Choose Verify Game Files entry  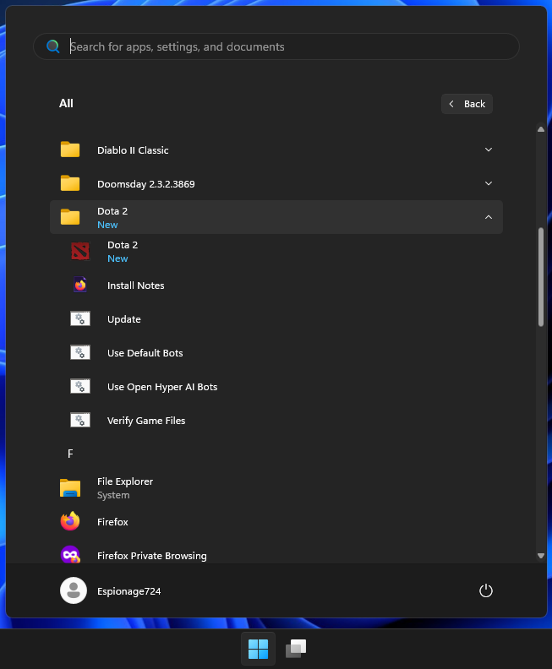click(x=145, y=421)
